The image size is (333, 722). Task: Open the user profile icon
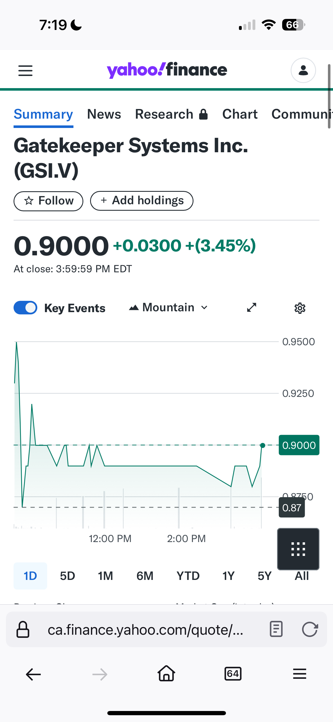click(x=303, y=70)
